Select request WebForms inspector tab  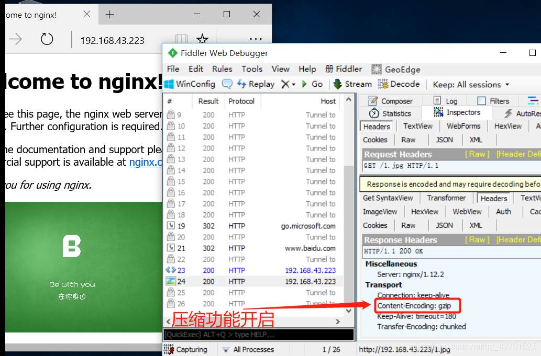click(463, 126)
